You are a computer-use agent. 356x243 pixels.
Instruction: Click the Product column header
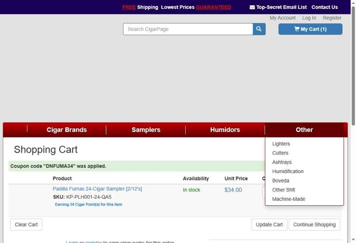coord(62,179)
